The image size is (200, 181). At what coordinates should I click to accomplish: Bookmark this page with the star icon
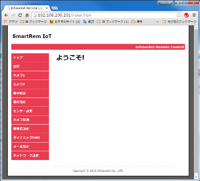179,15
